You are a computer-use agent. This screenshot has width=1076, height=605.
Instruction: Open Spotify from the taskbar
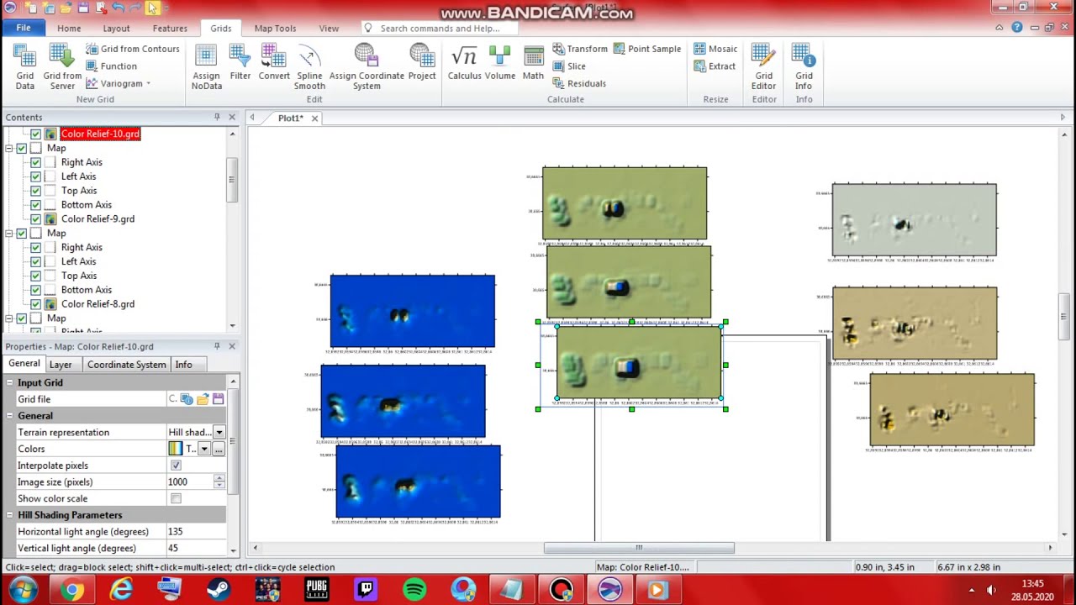coord(414,590)
